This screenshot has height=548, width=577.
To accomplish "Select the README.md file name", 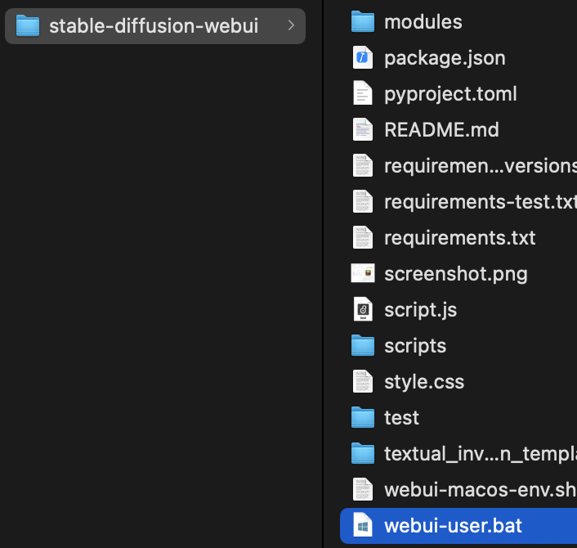I will coord(441,129).
